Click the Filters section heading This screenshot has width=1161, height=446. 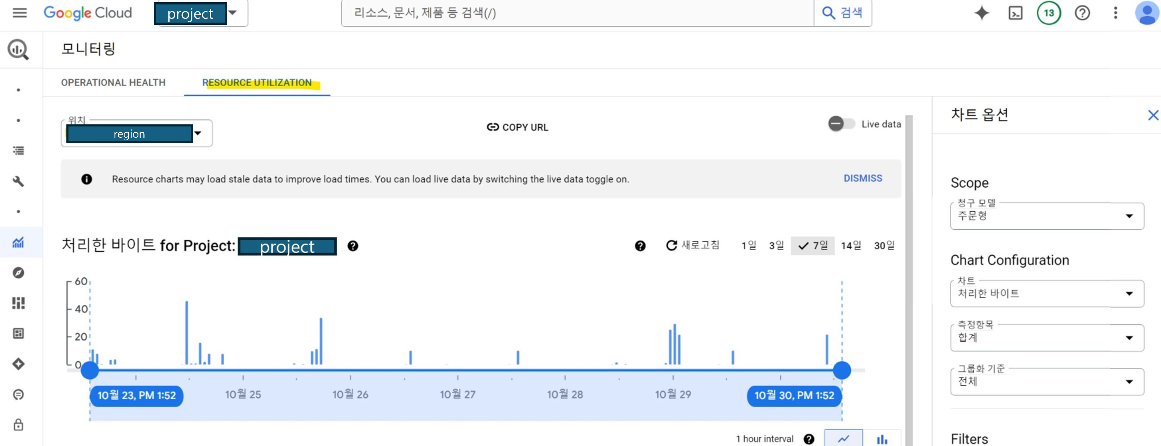[x=969, y=439]
